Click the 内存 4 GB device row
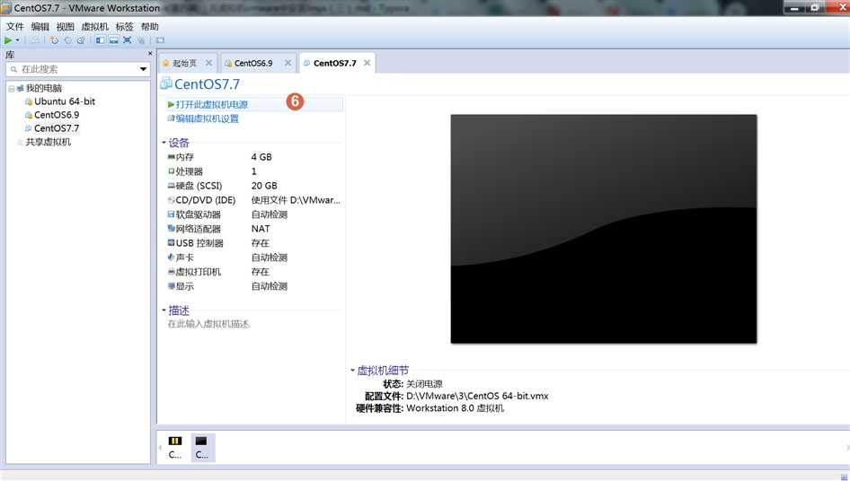Screen dimensions: 850x481 click(x=253, y=157)
